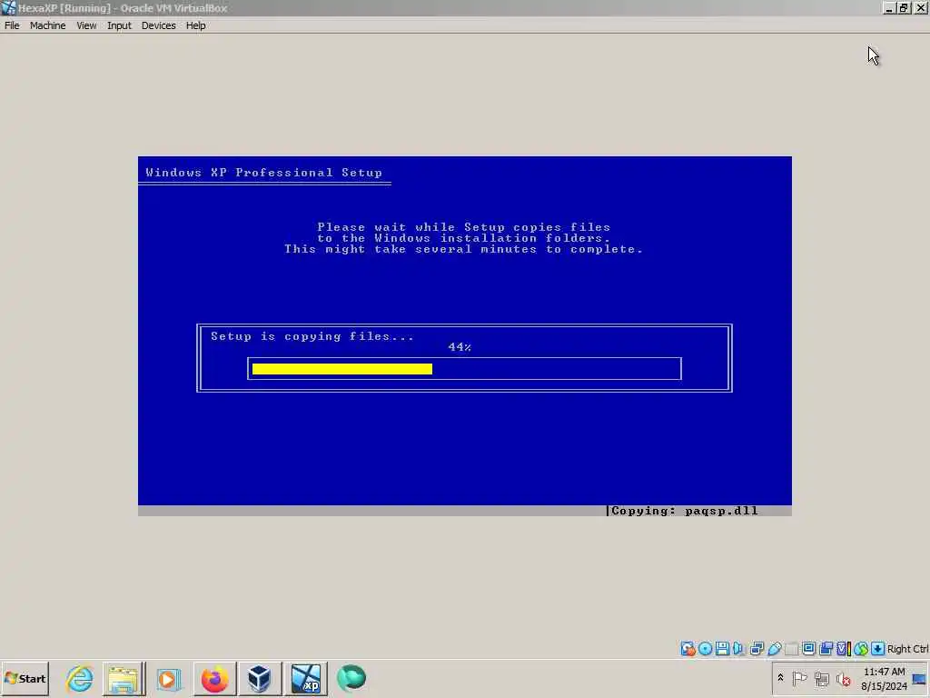Click the muted volume tray icon
The height and width of the screenshot is (698, 930).
click(844, 678)
